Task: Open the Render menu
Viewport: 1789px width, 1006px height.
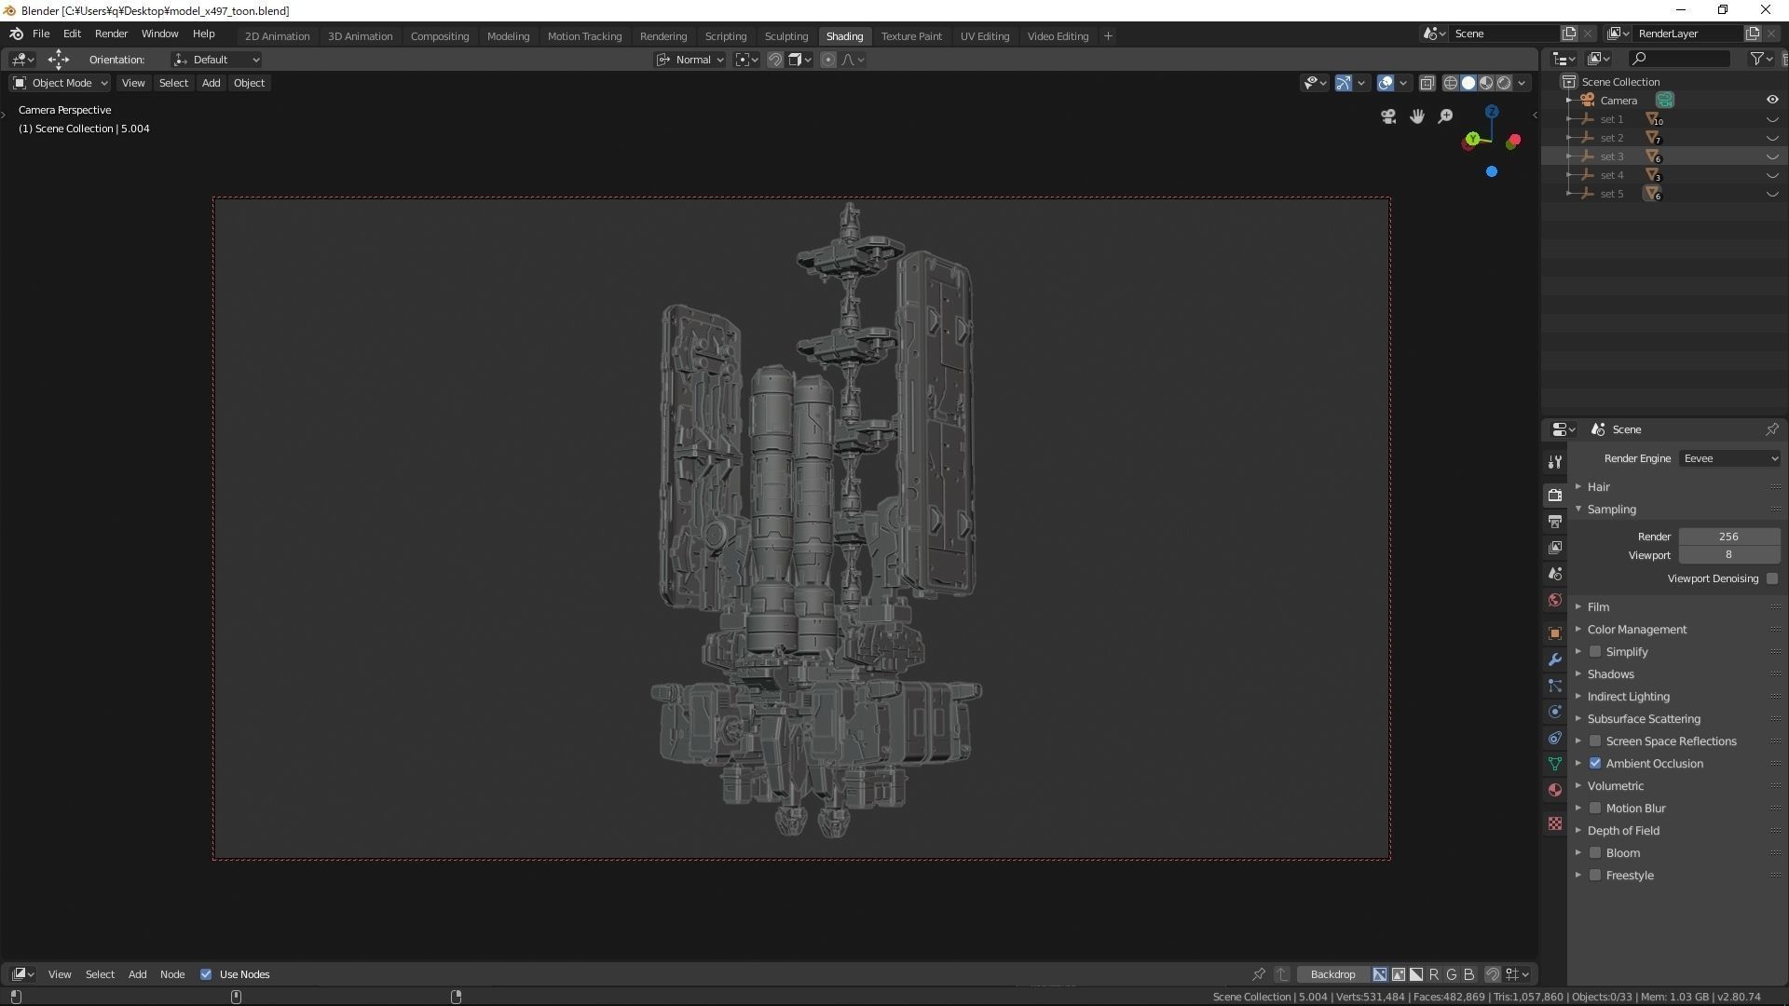Action: click(111, 34)
